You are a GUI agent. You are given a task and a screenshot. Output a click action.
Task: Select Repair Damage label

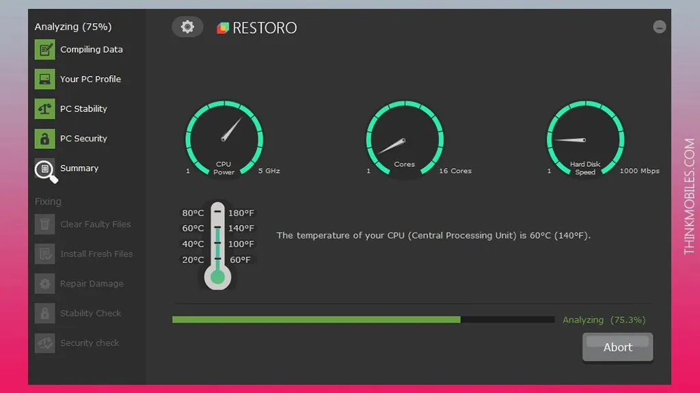point(92,284)
